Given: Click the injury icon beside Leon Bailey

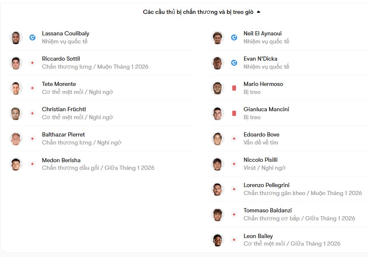Looking at the screenshot, I should [234, 240].
